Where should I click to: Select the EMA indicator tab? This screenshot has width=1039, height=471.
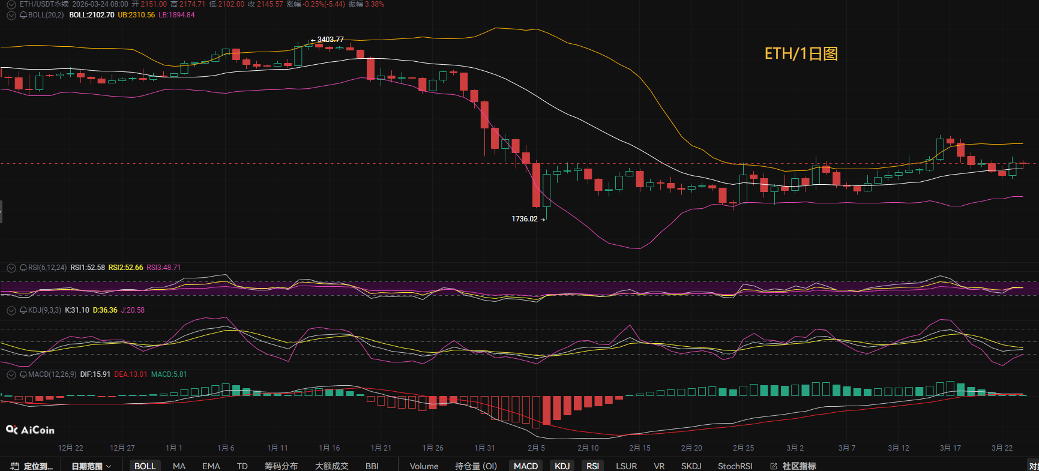point(211,466)
